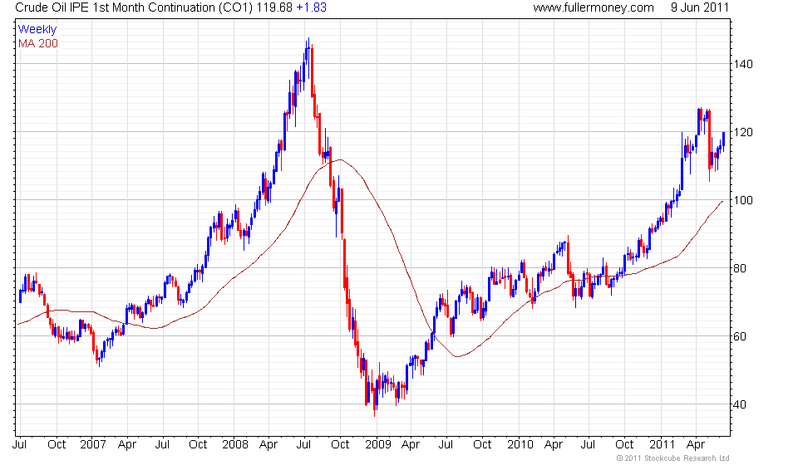Screen dimensions: 798x465
Task: Click the 2010 year label on axis
Action: (x=520, y=445)
